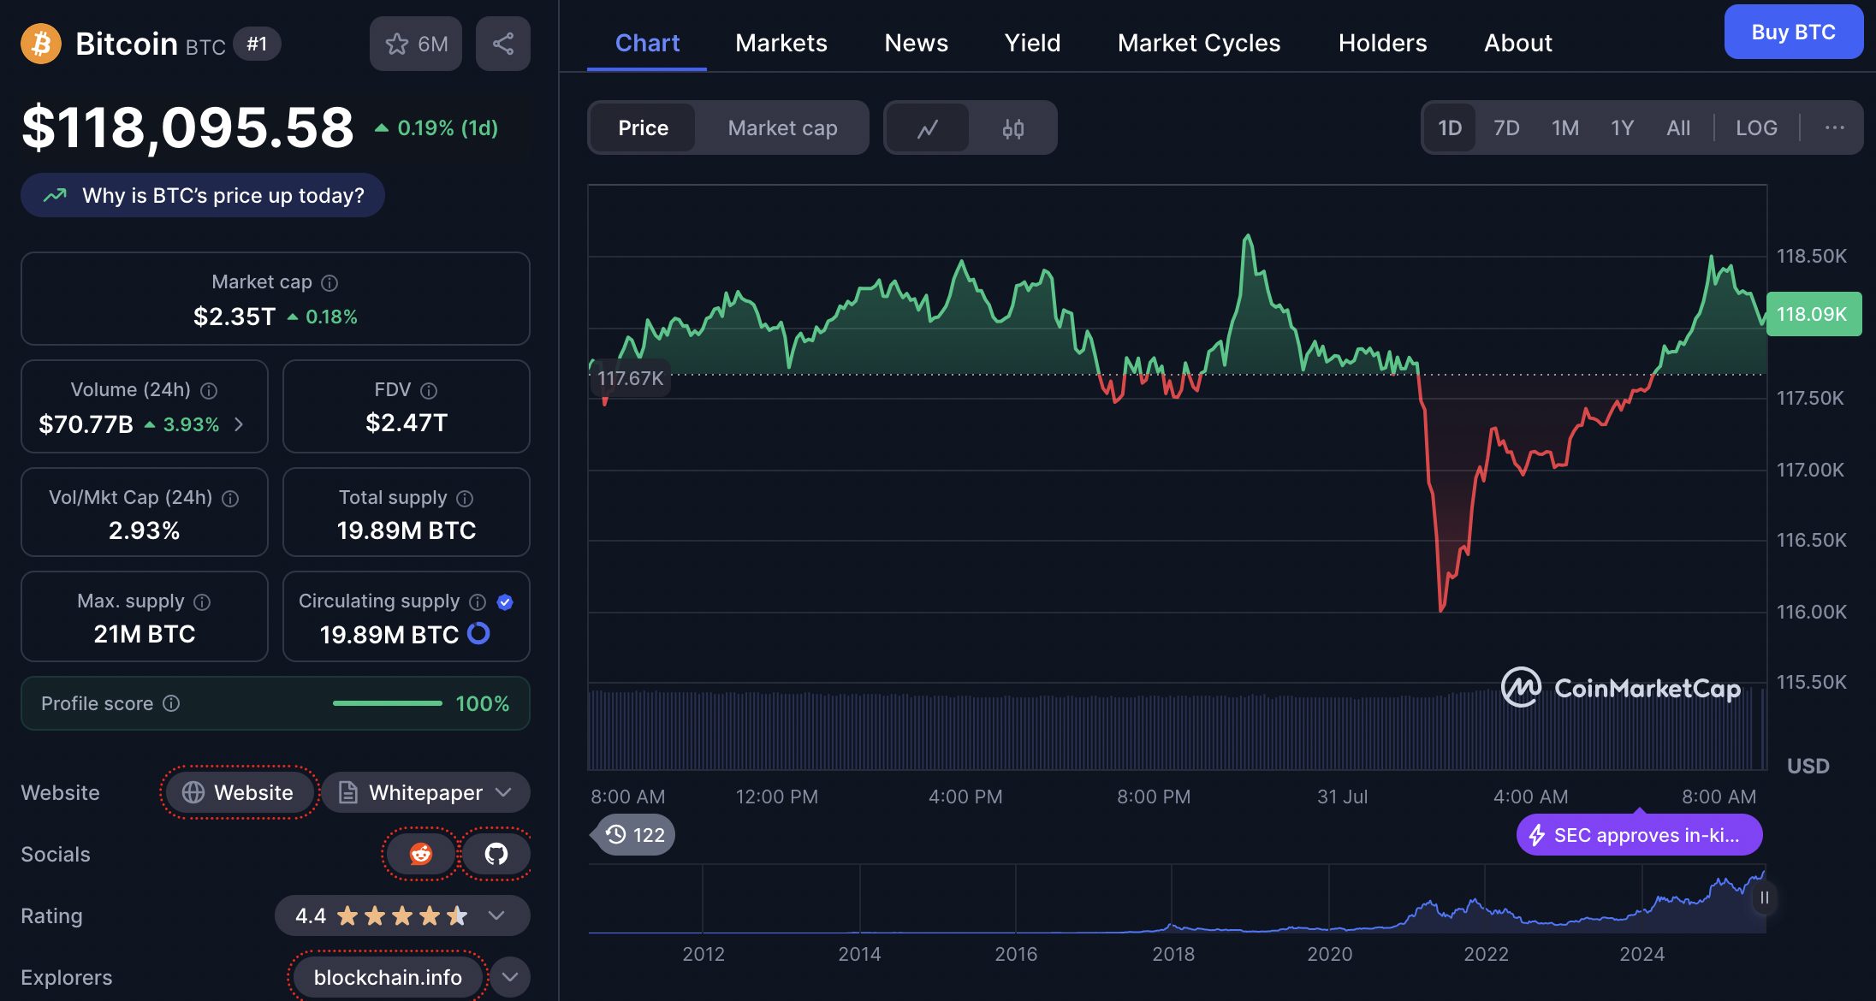Viewport: 1876px width, 1001px height.
Task: Click Circulating supply info icon
Action: [x=478, y=601]
